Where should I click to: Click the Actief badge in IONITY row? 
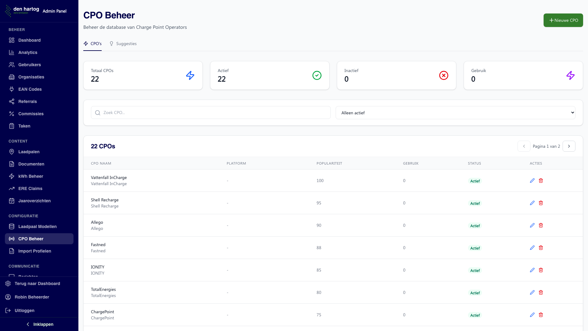[x=475, y=271]
